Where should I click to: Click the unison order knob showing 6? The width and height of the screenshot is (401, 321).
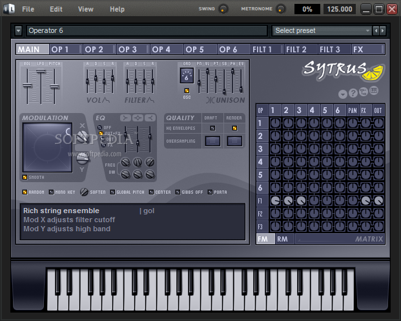[x=187, y=76]
